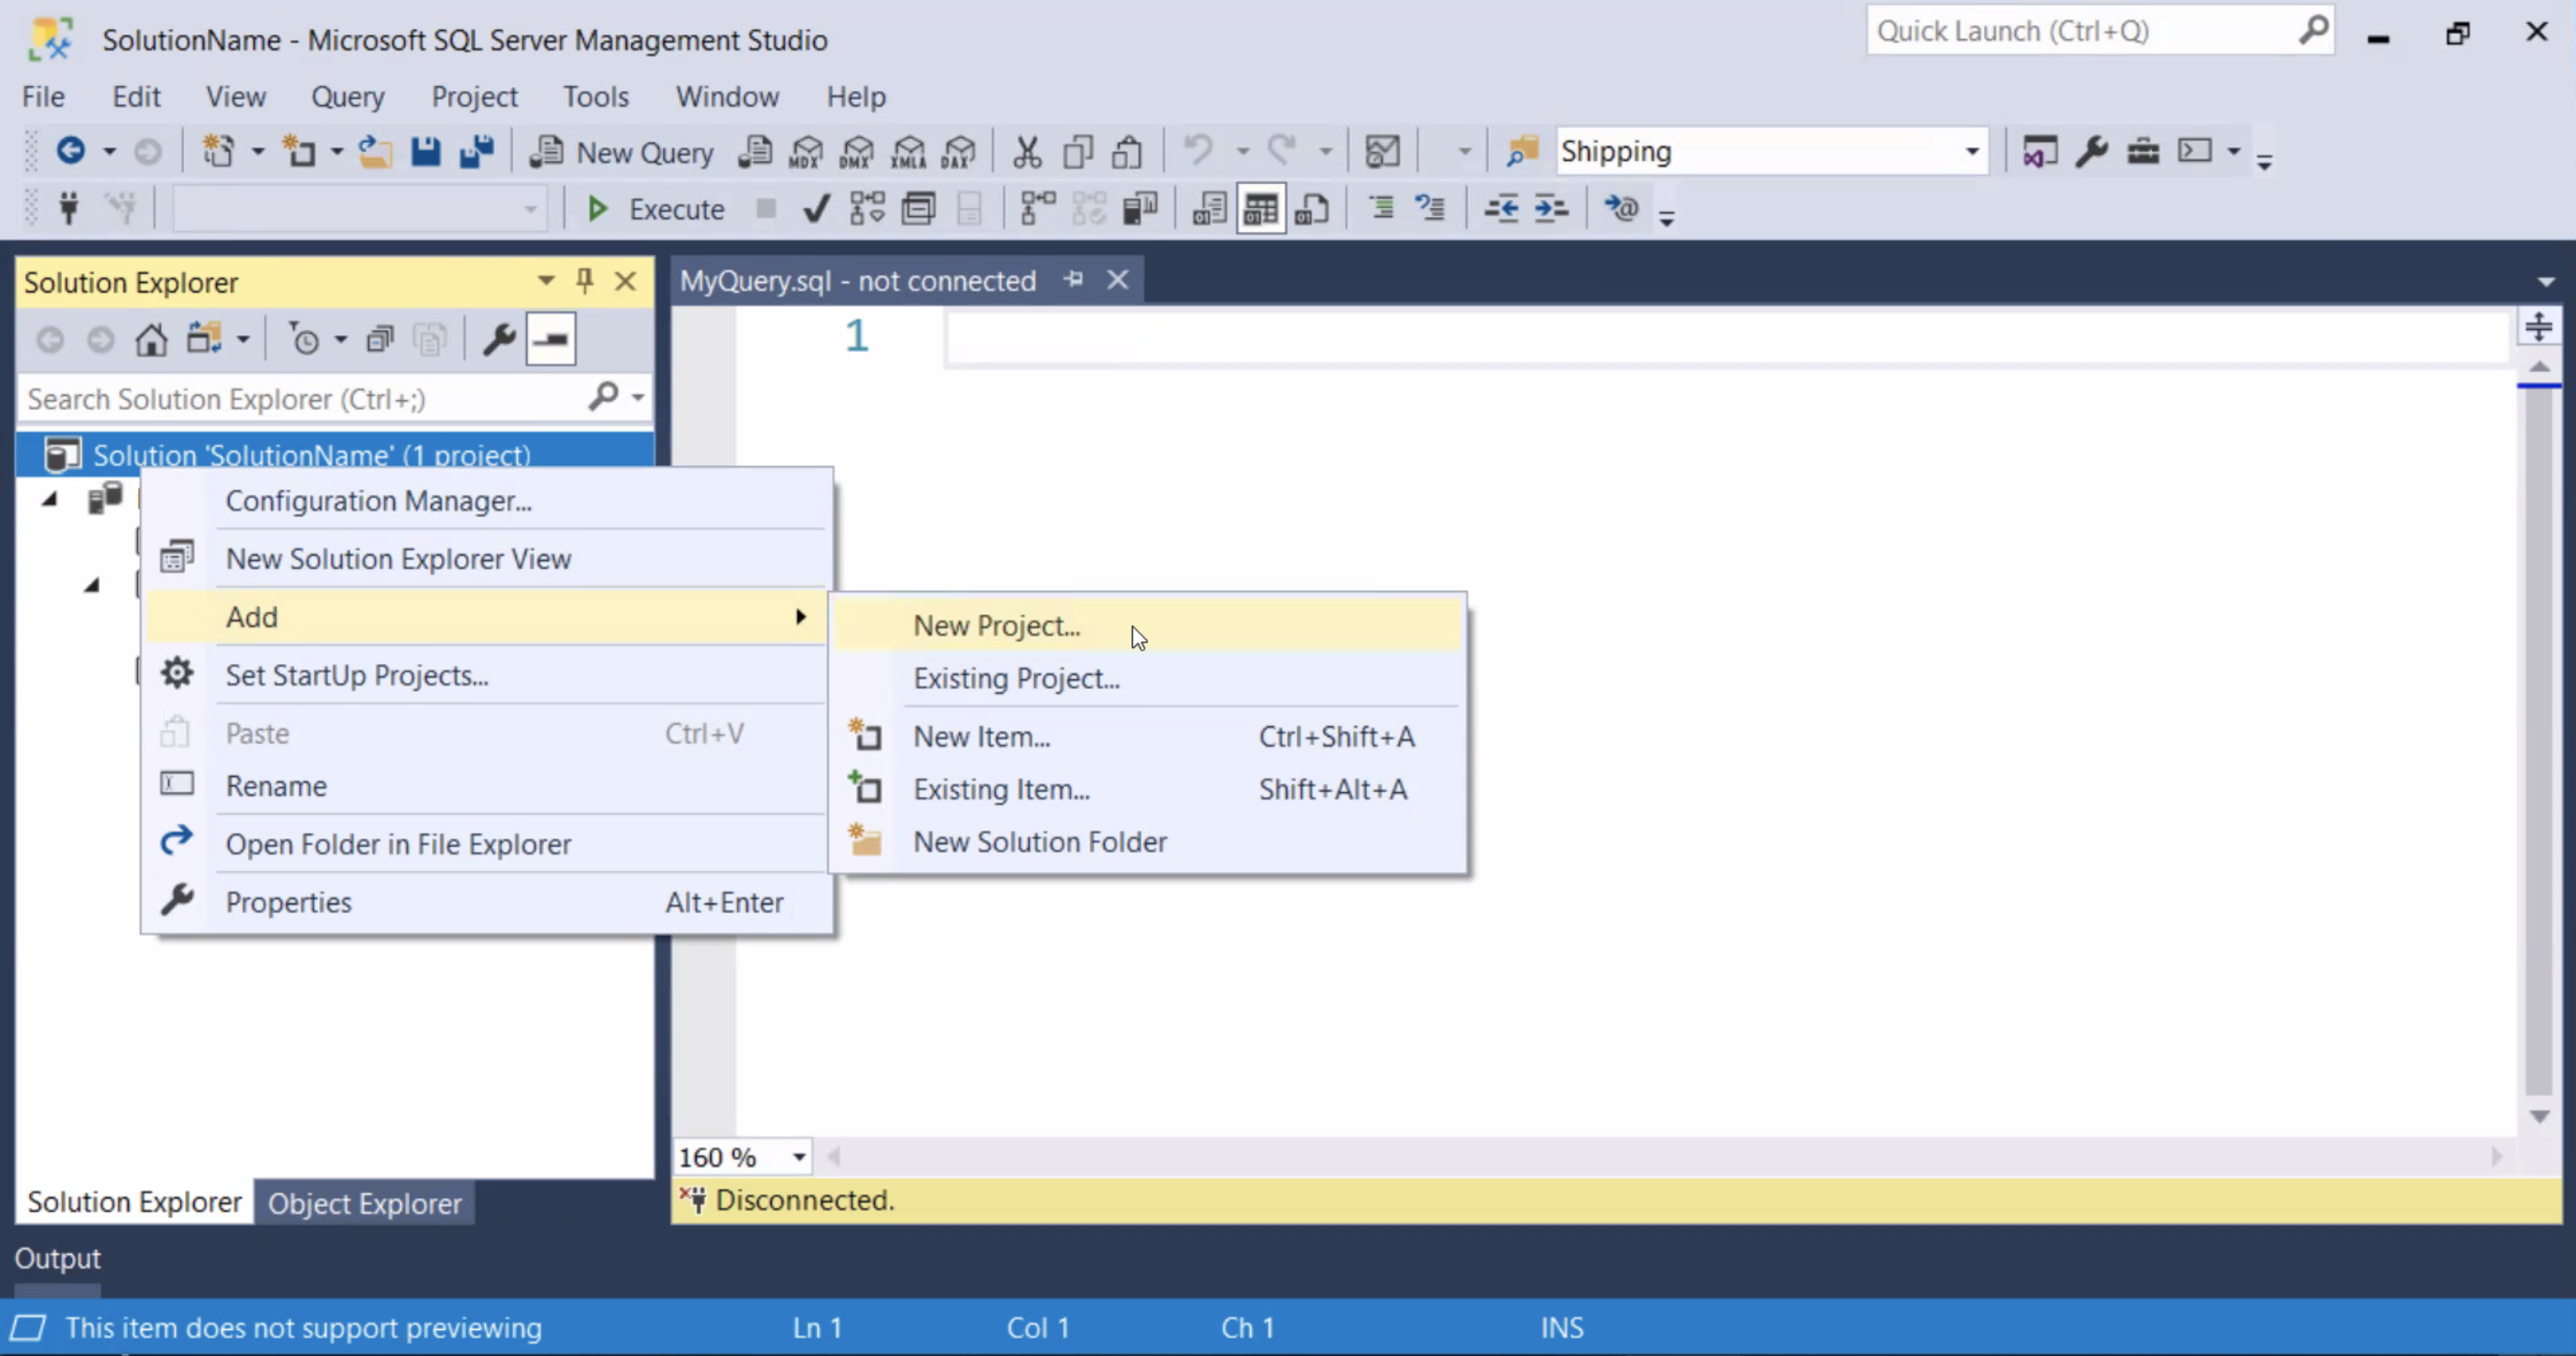2576x1356 pixels.
Task: Click the wrench Properties icon in main toolbar
Action: [x=2091, y=152]
